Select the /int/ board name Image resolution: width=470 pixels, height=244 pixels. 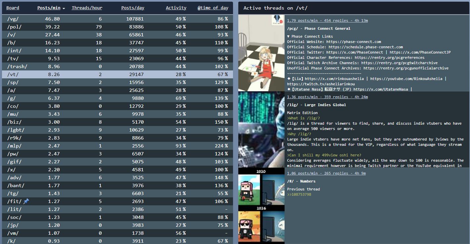click(14, 51)
